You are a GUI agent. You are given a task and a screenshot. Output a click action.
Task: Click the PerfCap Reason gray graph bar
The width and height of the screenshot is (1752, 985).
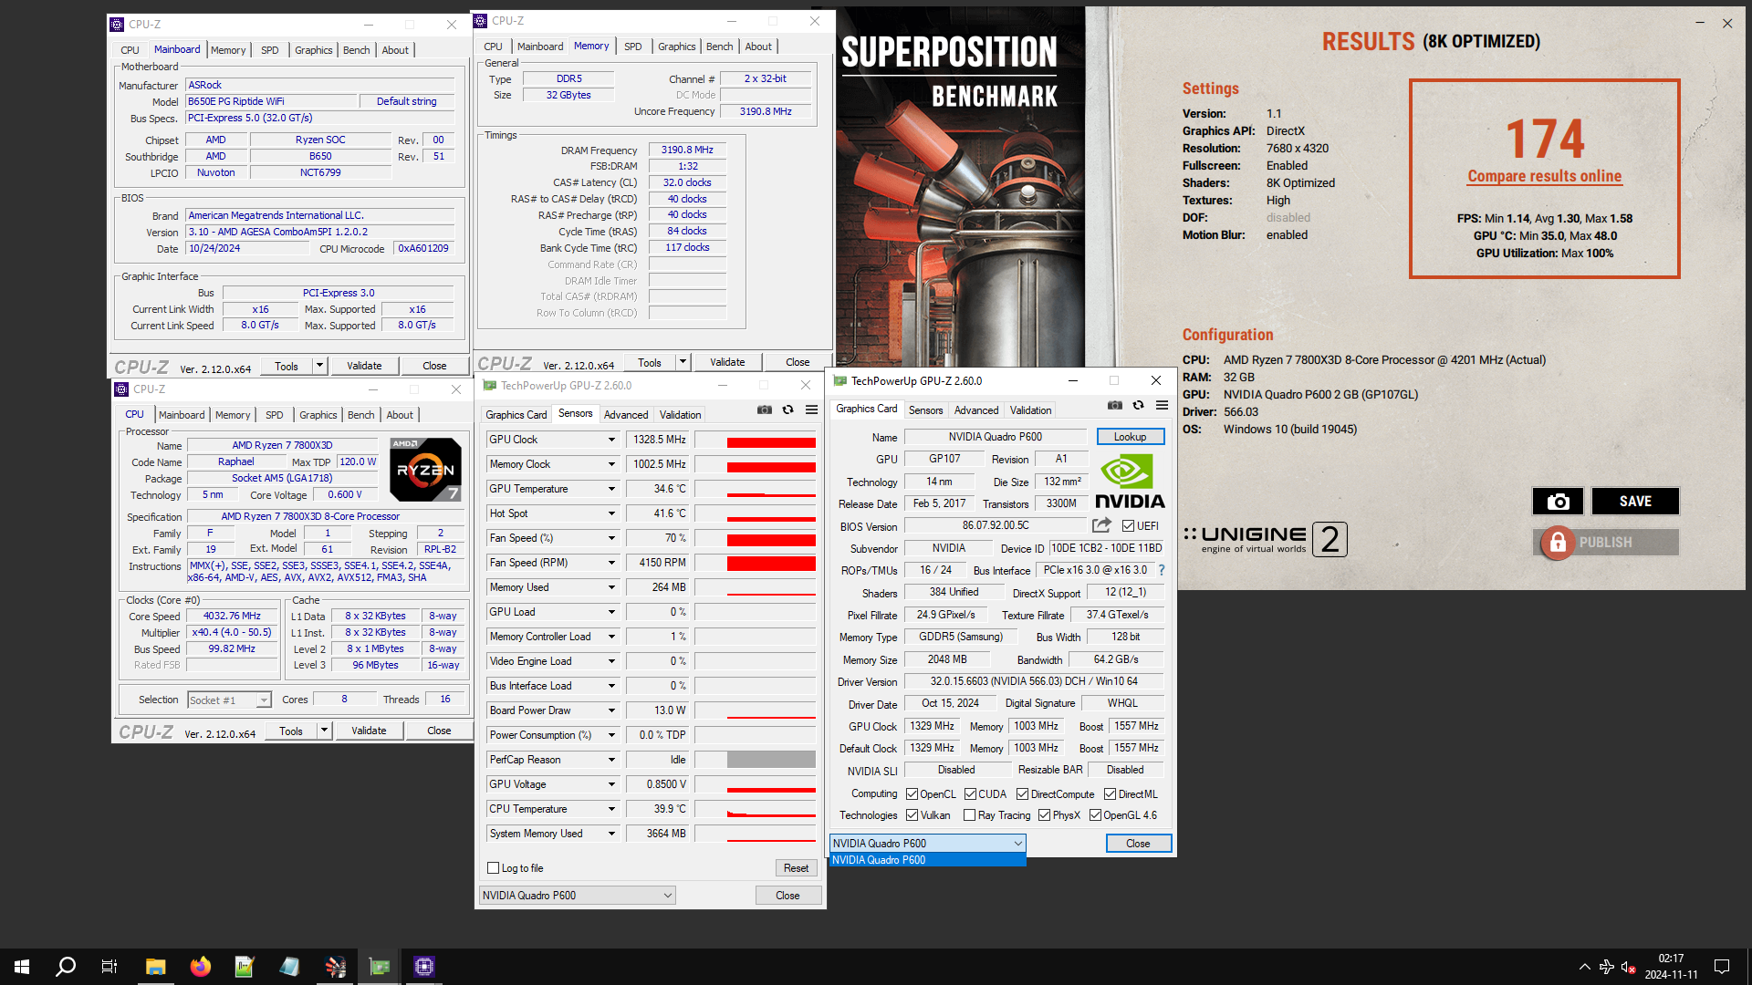[x=771, y=760]
